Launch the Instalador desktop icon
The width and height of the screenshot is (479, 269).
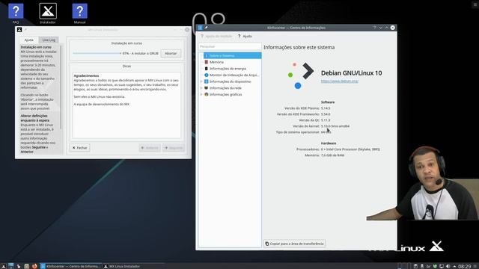[x=48, y=13]
